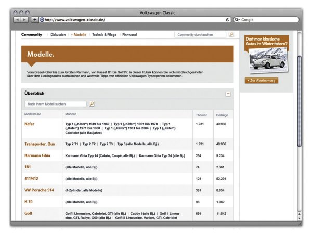Viewport: 312px width, 234px height.
Task: Click Typ 1 Käfer 1981 bis 2004
Action: coord(126,128)
